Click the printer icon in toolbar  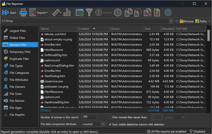pyautogui.click(x=23, y=13)
